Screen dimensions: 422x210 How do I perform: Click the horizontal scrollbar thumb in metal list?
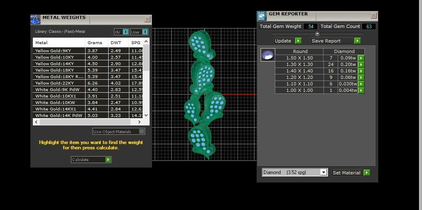pyautogui.click(x=85, y=122)
